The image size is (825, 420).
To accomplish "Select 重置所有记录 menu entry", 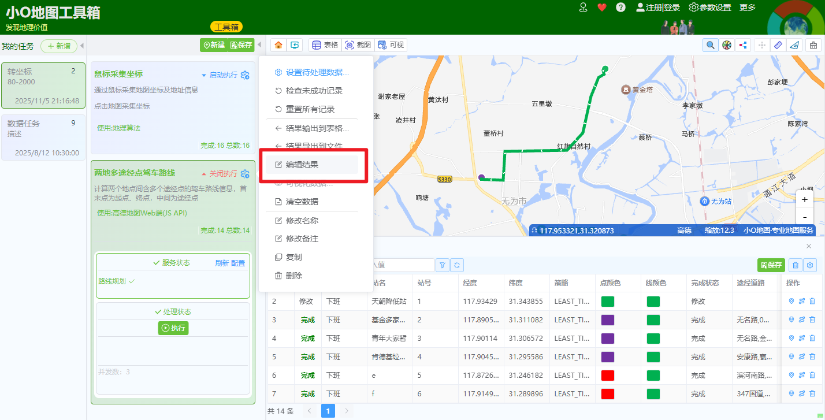I will coord(312,109).
